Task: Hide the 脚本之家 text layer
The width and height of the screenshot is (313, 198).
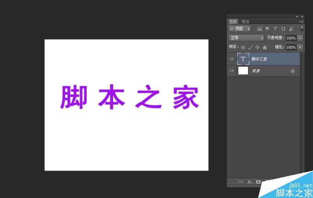Action: tap(232, 59)
